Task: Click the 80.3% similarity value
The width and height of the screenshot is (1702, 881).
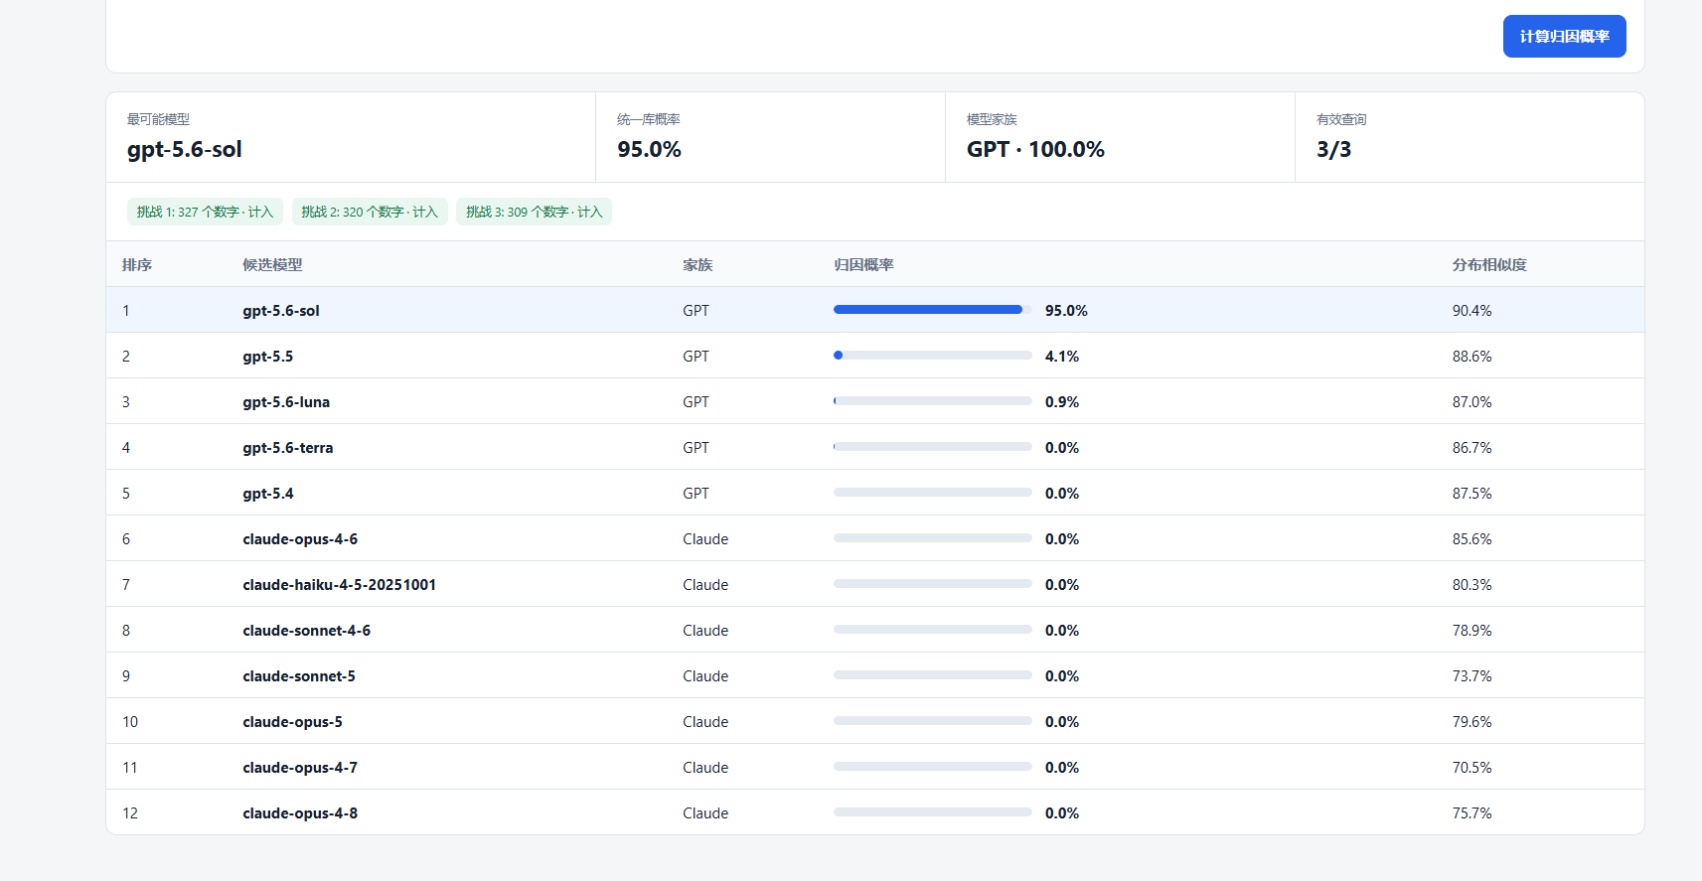Action: click(x=1472, y=585)
